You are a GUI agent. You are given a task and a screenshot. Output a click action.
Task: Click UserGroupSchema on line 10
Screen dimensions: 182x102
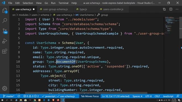pyautogui.click(x=92, y=62)
